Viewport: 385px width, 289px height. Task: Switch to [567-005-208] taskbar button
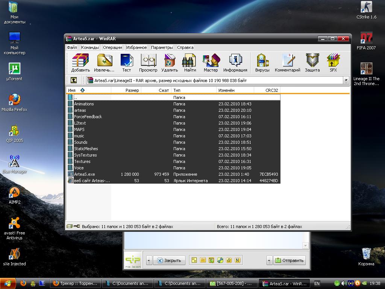(x=232, y=283)
